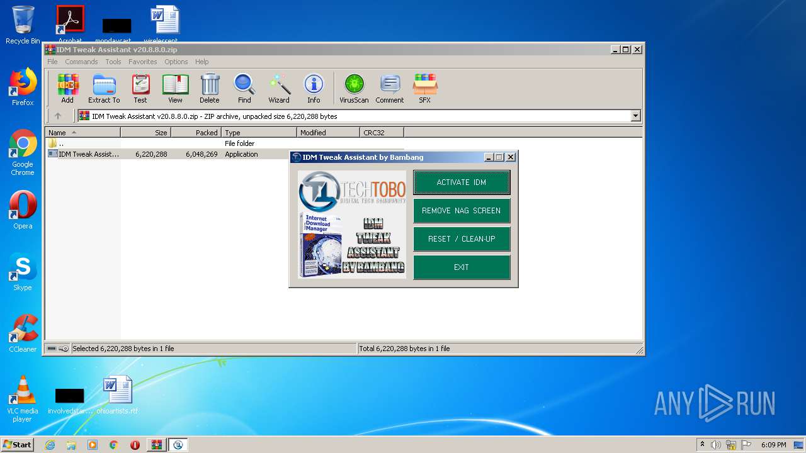Image resolution: width=806 pixels, height=453 pixels.
Task: Sort by the CRC32 column header
Action: 382,133
